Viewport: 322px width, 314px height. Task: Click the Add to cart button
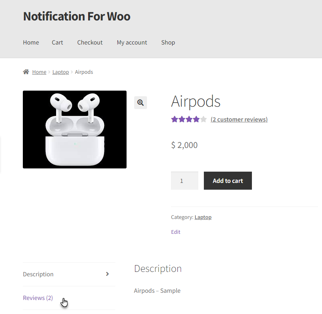228,180
